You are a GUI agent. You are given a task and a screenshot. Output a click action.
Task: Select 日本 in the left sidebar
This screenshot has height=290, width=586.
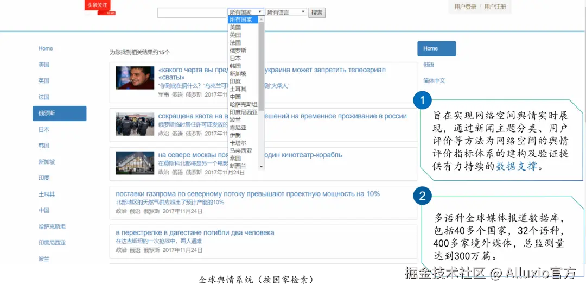click(x=44, y=129)
